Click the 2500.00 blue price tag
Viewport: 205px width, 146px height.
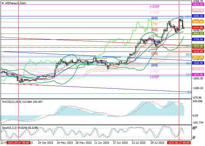click(x=198, y=63)
